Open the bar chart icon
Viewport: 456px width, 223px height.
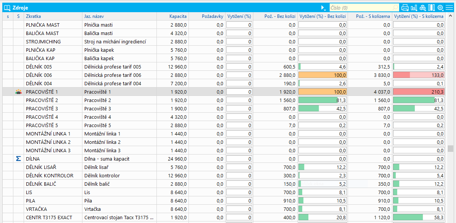coord(414,8)
